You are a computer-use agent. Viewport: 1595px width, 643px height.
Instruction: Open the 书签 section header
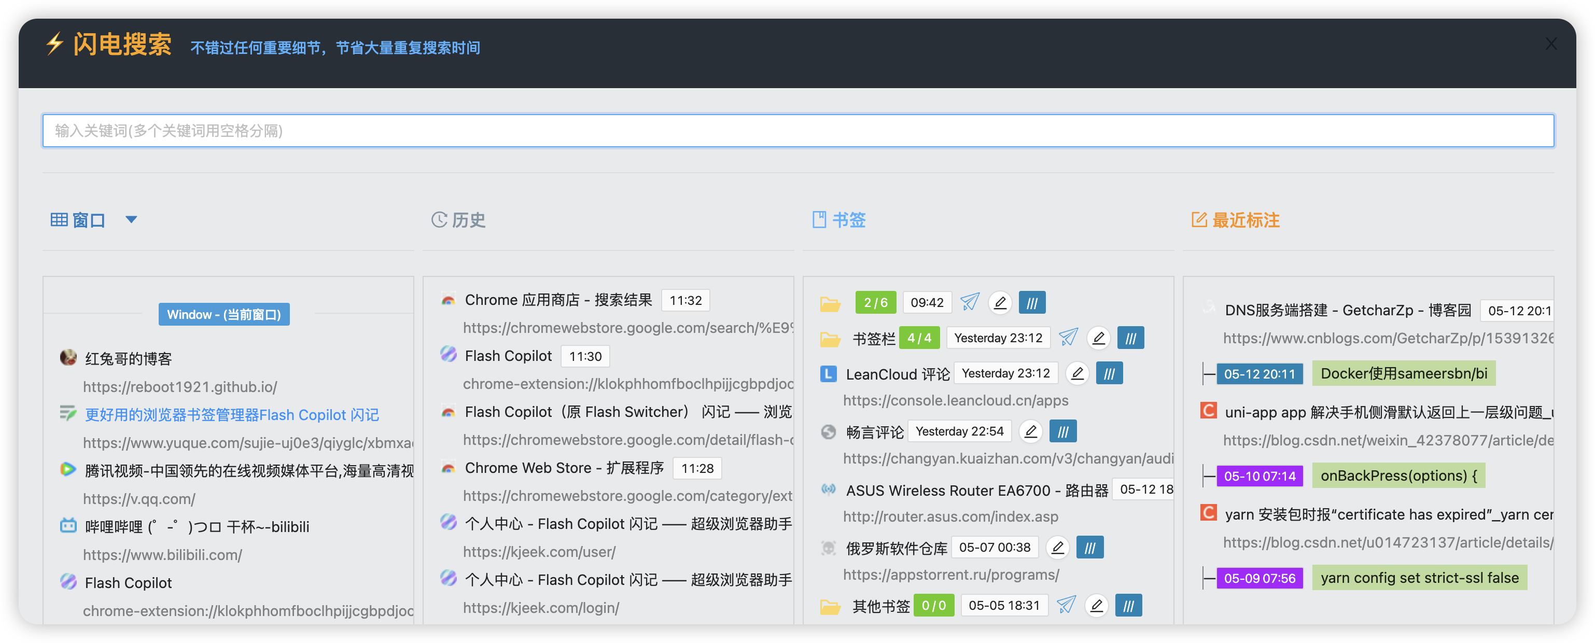coord(839,220)
